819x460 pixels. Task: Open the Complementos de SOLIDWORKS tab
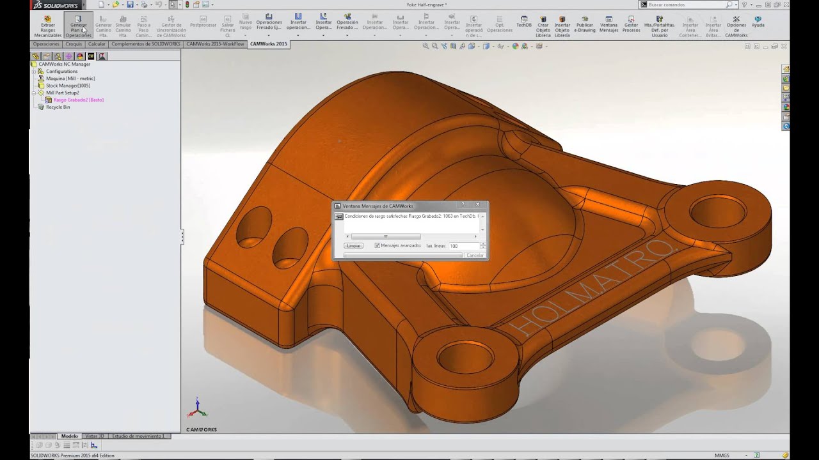[x=145, y=44]
